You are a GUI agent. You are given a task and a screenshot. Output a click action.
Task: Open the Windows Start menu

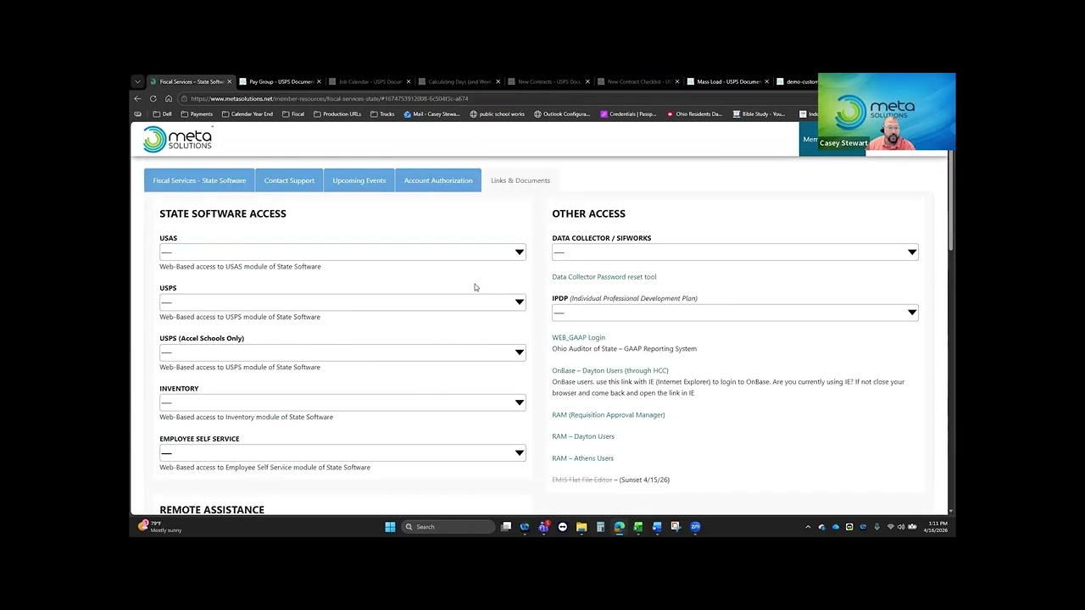390,527
